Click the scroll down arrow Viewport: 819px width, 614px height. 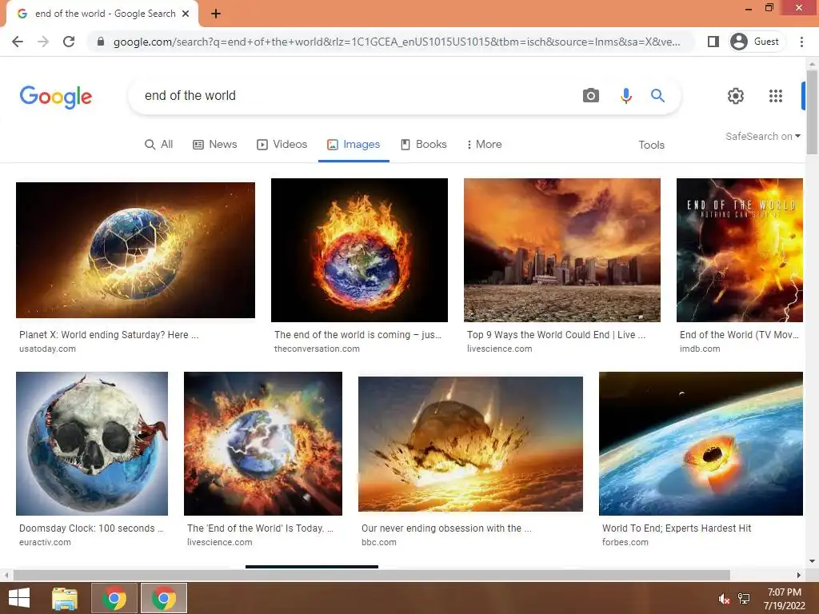tap(812, 561)
